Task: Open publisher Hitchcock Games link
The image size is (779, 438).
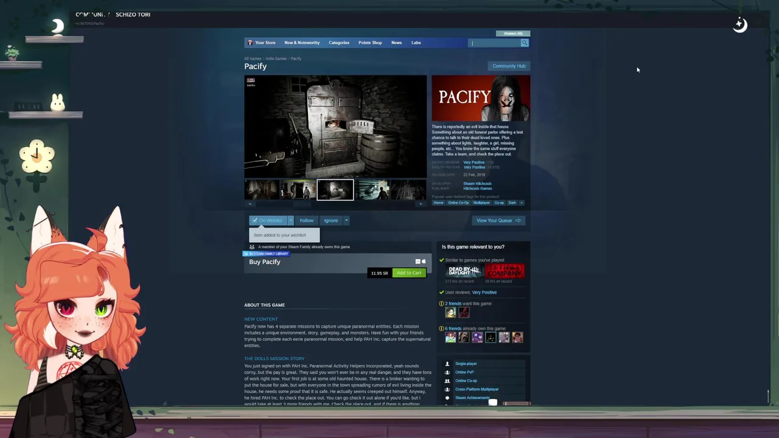Action: tap(477, 189)
